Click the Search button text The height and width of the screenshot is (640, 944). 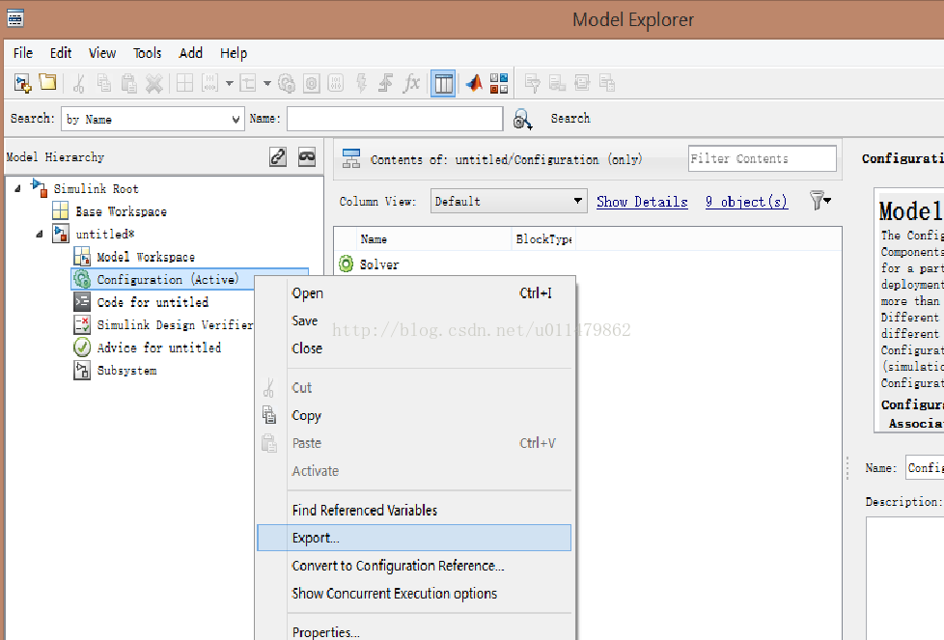click(570, 119)
